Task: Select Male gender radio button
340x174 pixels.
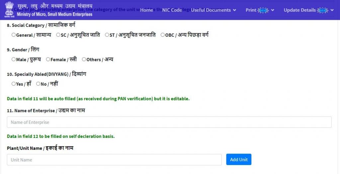Action: (14, 60)
